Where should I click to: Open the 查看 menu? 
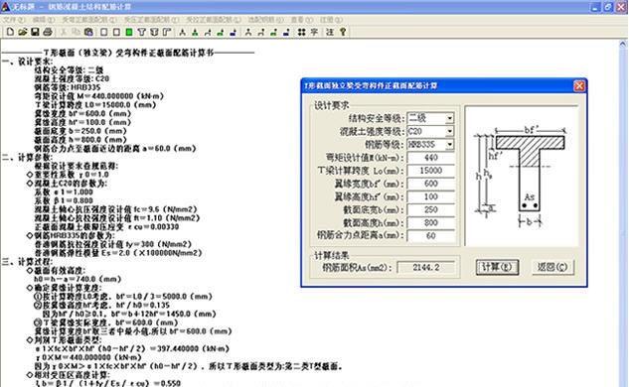(x=302, y=19)
